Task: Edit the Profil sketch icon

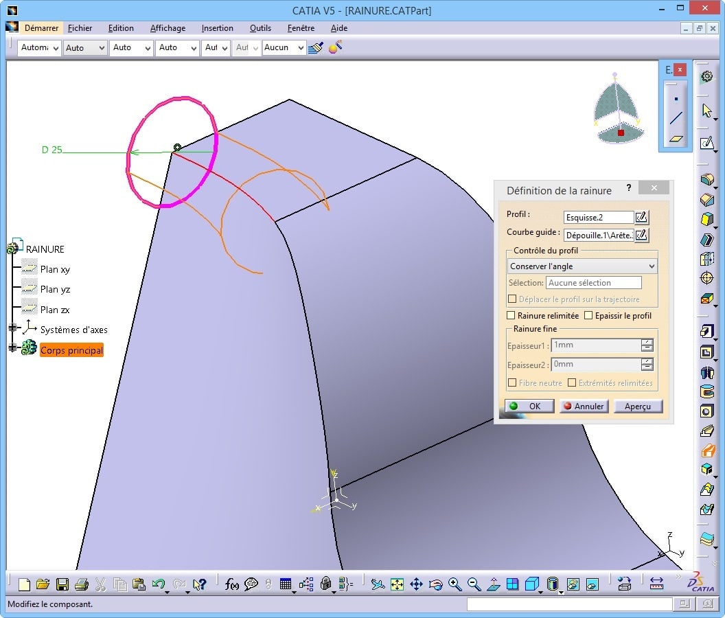Action: (x=641, y=217)
